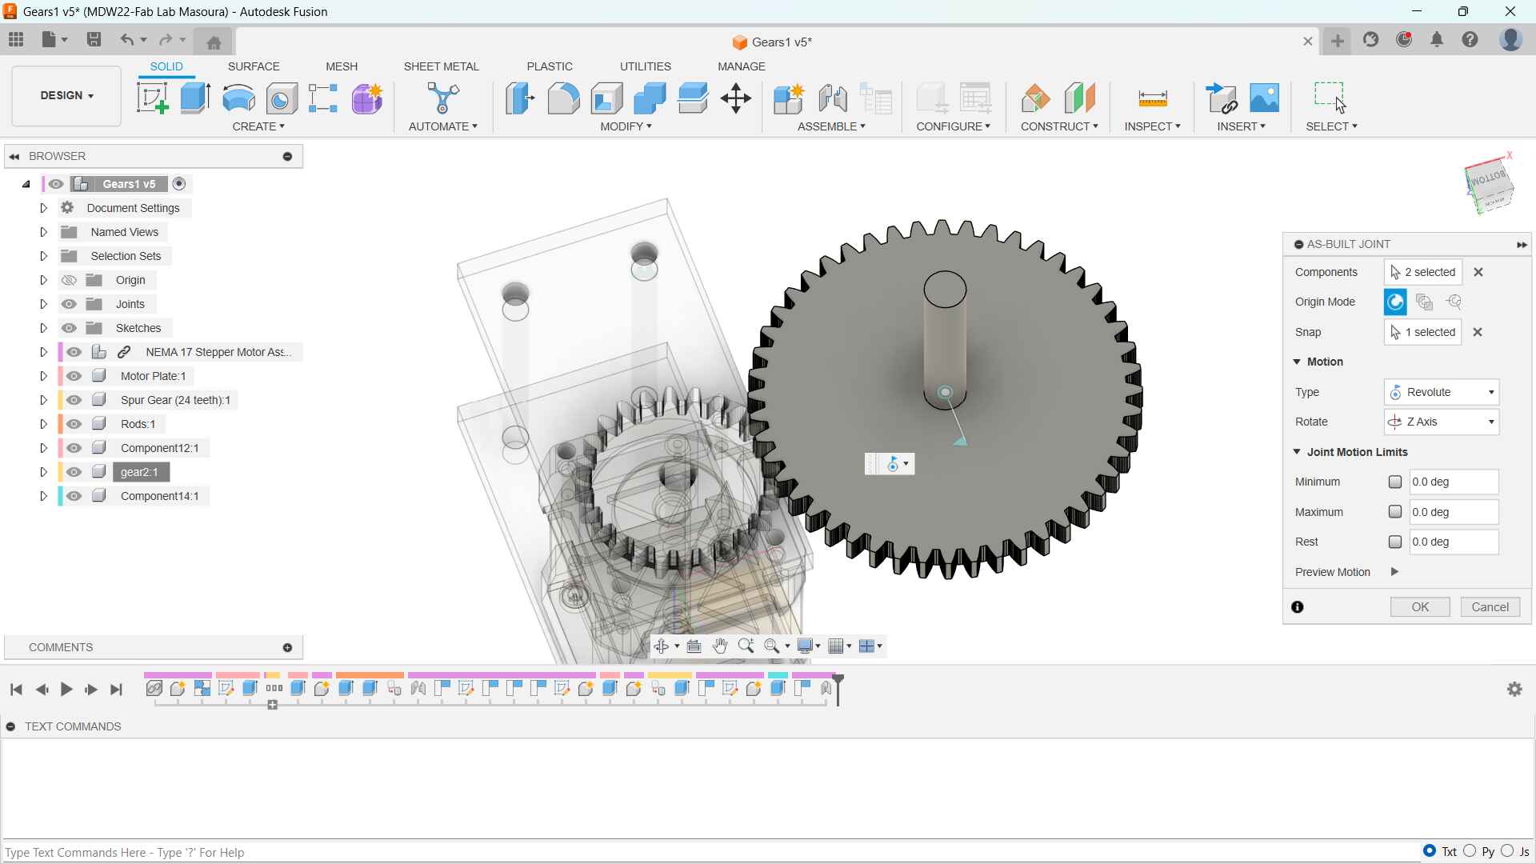Click the Automate tool icon
The height and width of the screenshot is (864, 1536).
[x=442, y=98]
